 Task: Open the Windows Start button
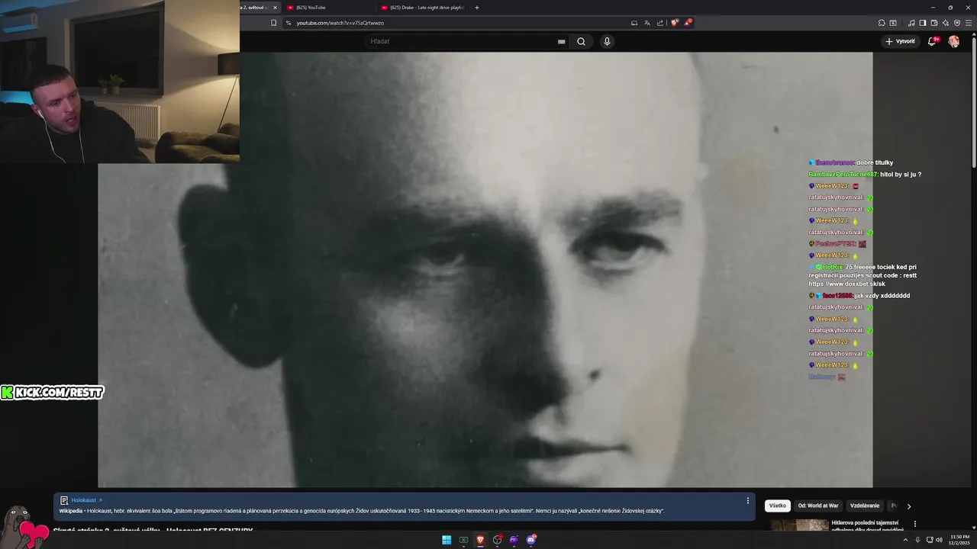[447, 540]
